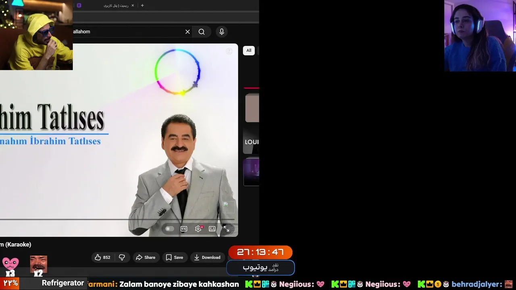
Task: Click the behradjalyer chat username
Action: (476, 284)
